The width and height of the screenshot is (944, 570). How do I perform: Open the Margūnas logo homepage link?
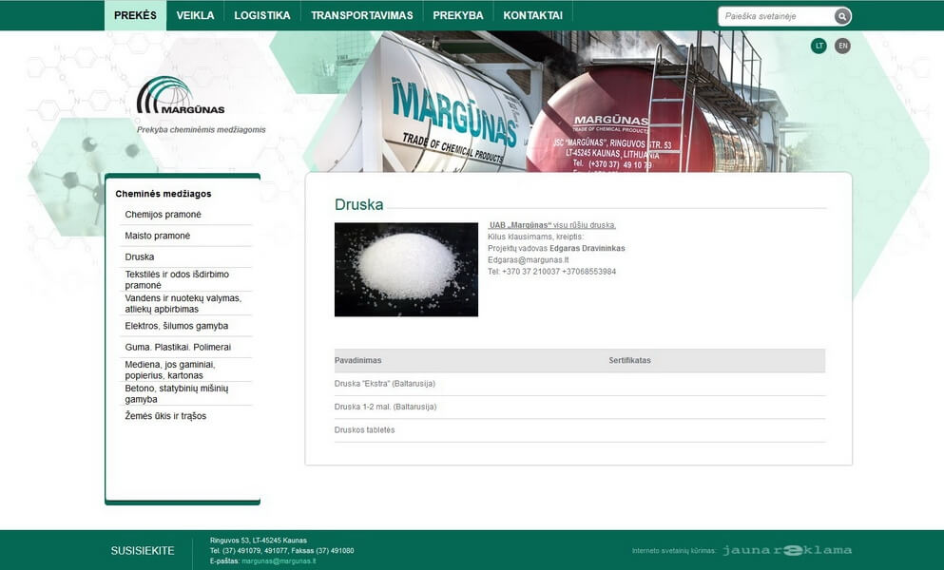point(181,95)
